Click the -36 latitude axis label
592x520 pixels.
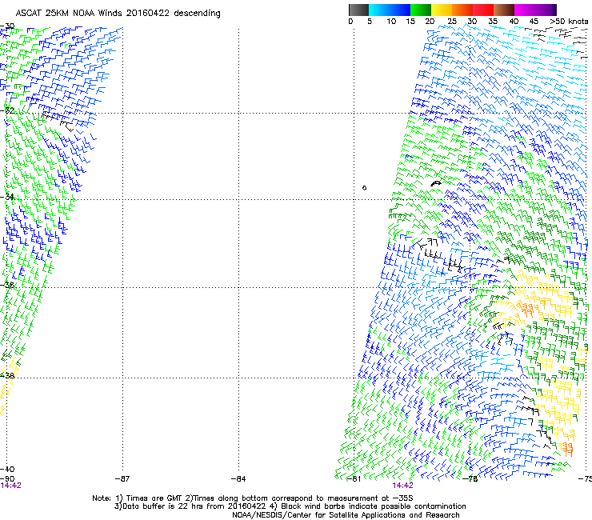point(7,285)
